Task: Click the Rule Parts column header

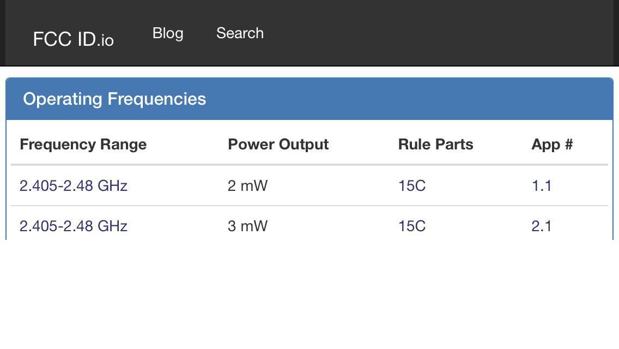Action: click(435, 145)
